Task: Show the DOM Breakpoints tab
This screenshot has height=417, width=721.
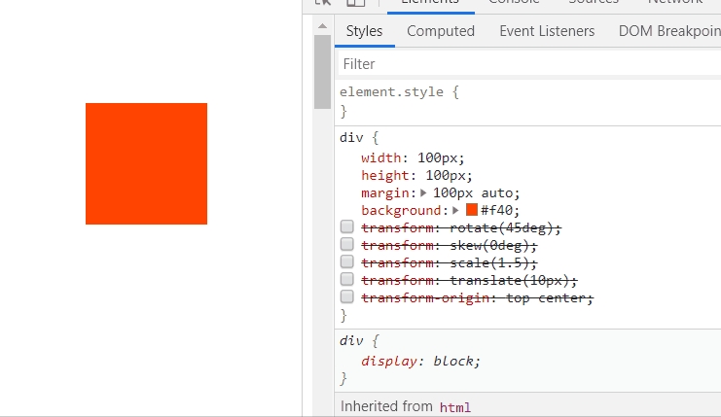Action: tap(668, 31)
